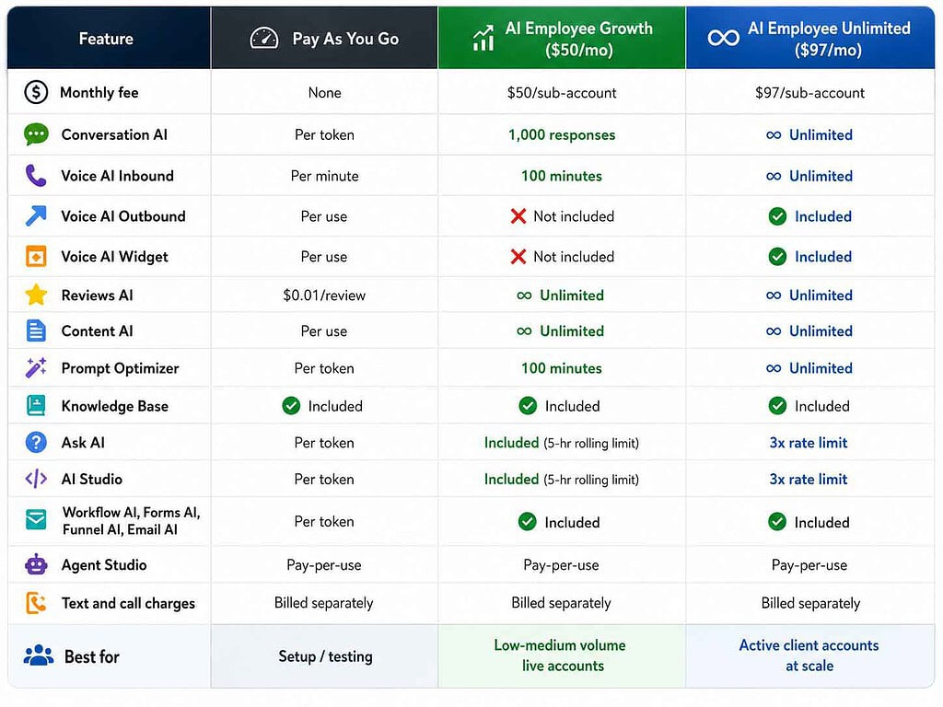Click "Billed separately" under Pay As You Go

point(323,603)
